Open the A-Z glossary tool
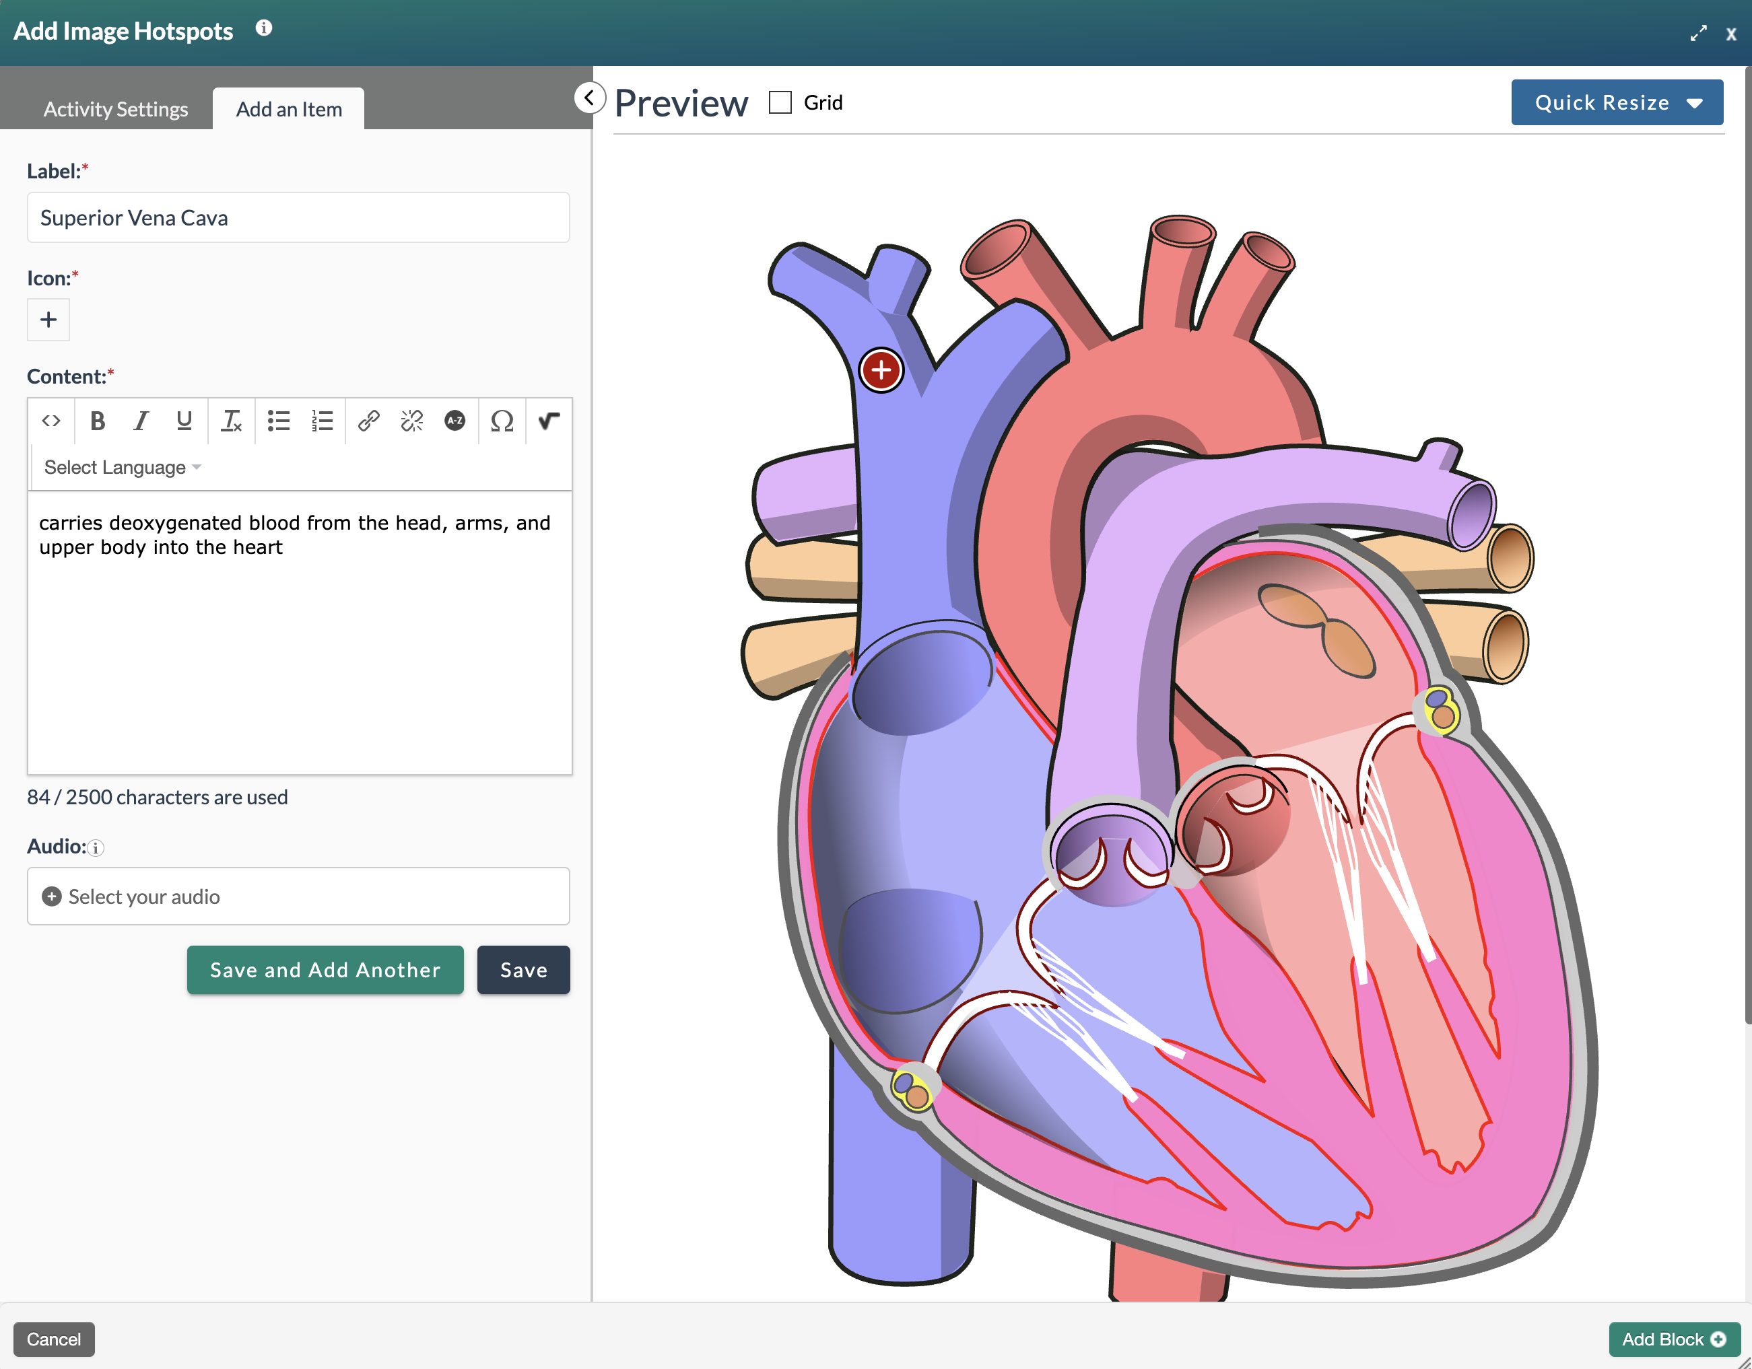This screenshot has width=1752, height=1369. coord(455,420)
